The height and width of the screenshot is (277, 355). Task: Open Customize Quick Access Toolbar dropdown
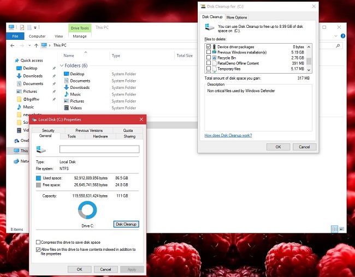coord(35,28)
